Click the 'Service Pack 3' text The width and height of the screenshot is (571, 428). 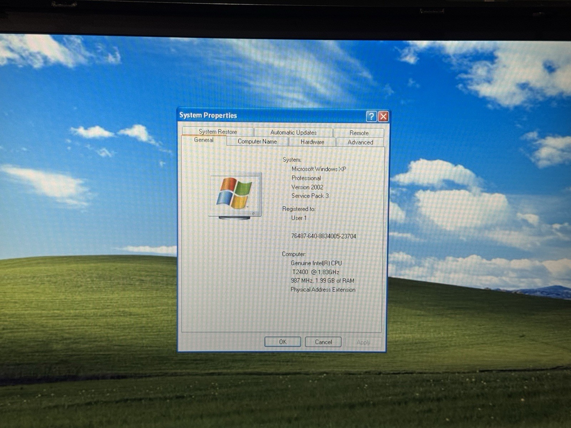tap(310, 196)
